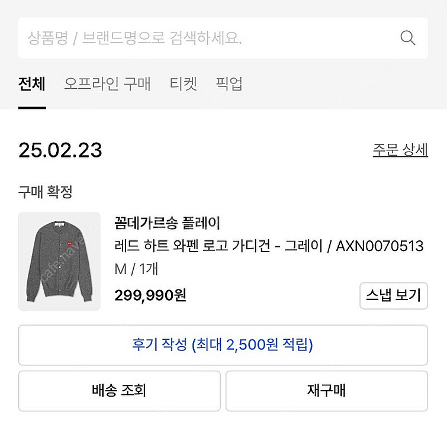
Task: Click the AXN0070513 model code
Action: point(380,246)
